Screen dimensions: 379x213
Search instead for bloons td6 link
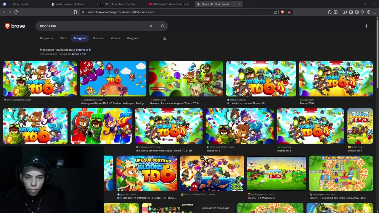click(x=79, y=54)
